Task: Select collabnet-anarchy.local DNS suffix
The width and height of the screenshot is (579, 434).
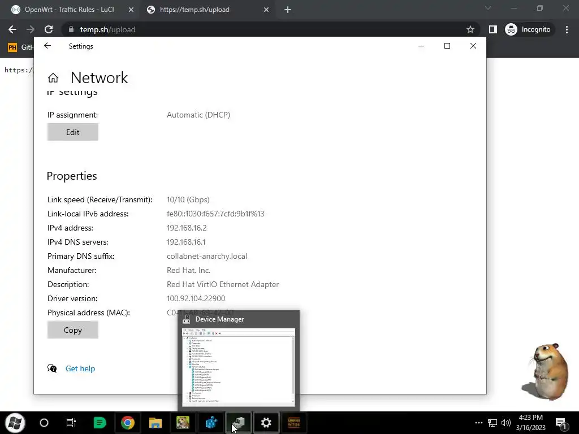Action: click(x=207, y=256)
